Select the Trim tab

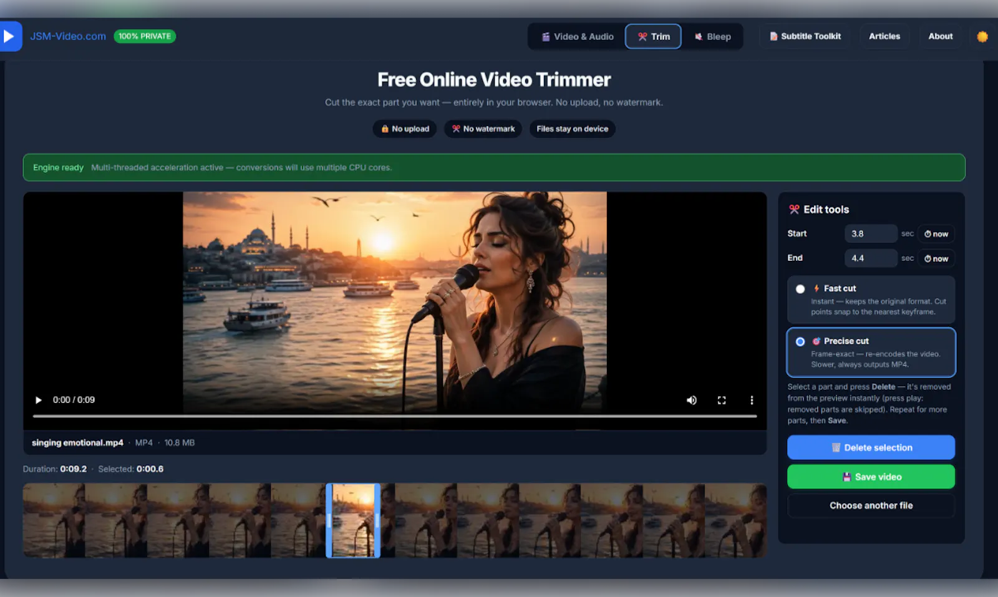point(653,37)
